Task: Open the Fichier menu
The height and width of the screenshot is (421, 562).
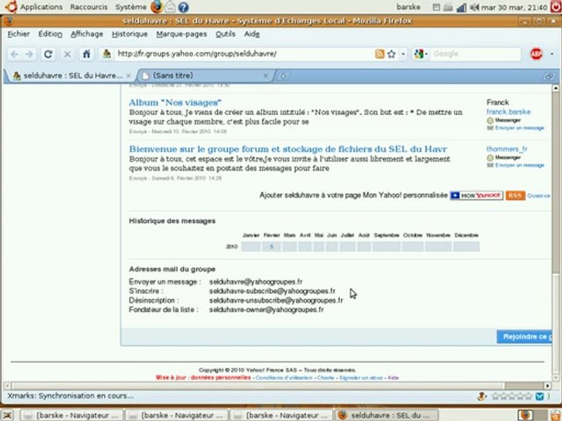Action: (19, 34)
